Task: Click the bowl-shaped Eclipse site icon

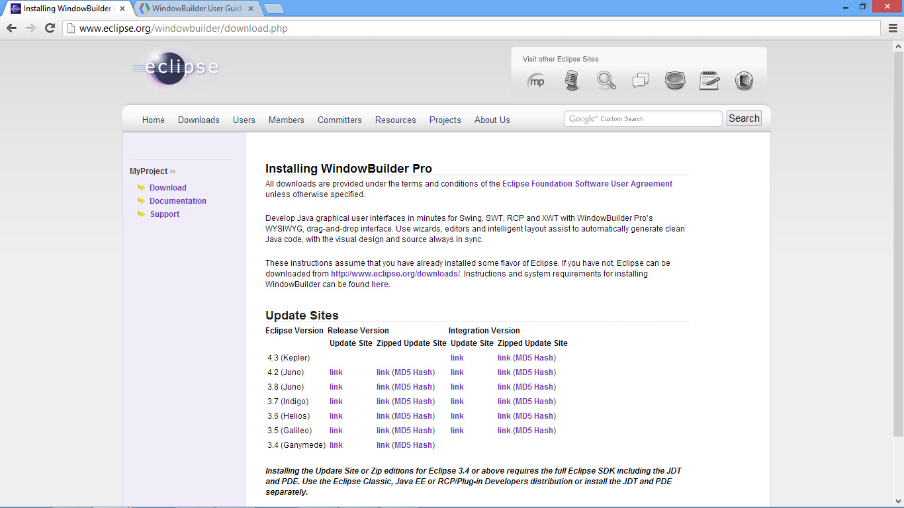Action: [x=675, y=81]
